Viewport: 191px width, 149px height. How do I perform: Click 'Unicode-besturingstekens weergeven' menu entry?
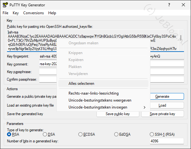pyautogui.click(x=100, y=100)
